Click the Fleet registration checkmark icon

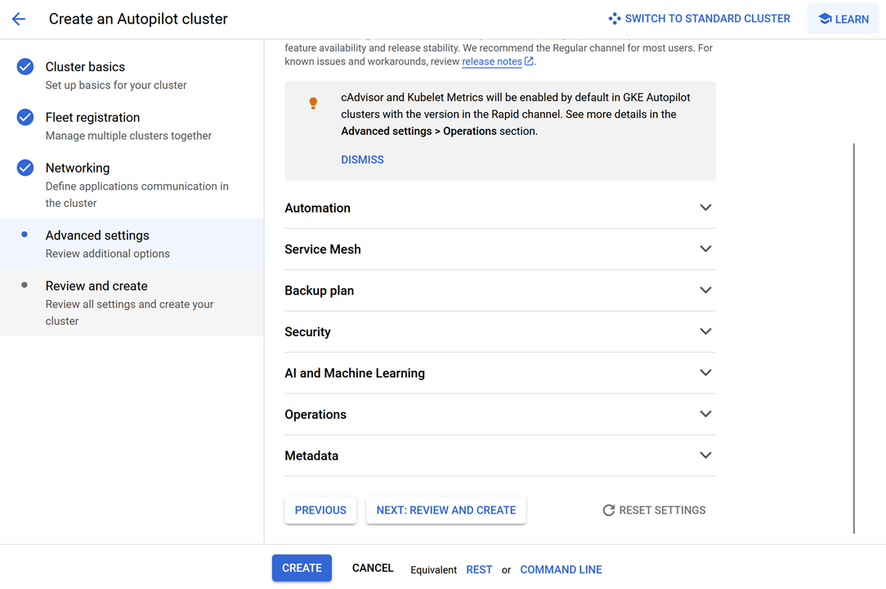click(25, 117)
